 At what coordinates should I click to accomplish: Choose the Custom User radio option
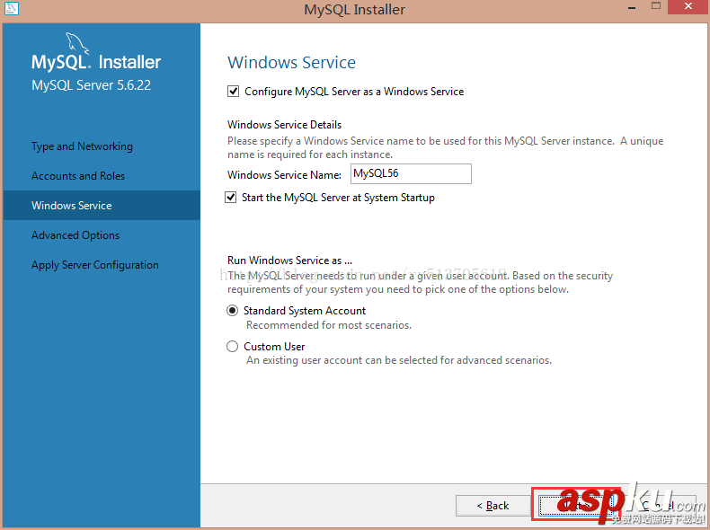point(232,346)
